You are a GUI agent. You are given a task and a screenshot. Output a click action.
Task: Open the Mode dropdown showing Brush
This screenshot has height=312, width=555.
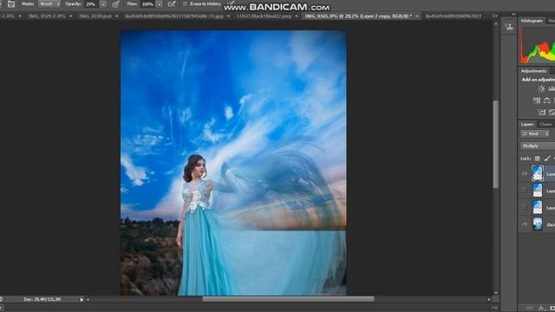coord(49,3)
